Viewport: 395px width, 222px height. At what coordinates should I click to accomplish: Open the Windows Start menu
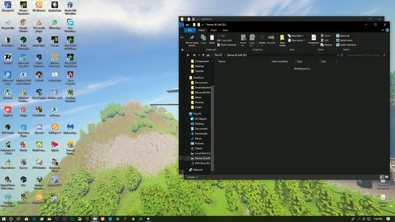4,219
